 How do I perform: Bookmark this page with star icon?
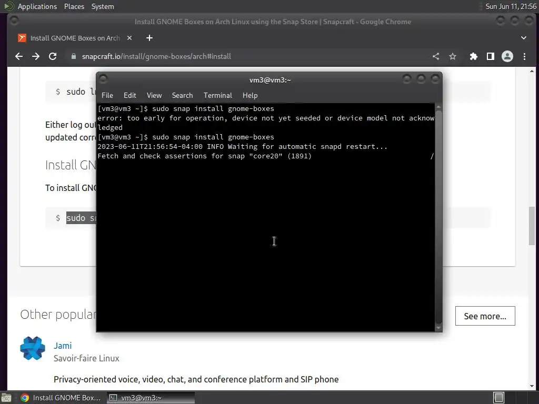click(453, 56)
